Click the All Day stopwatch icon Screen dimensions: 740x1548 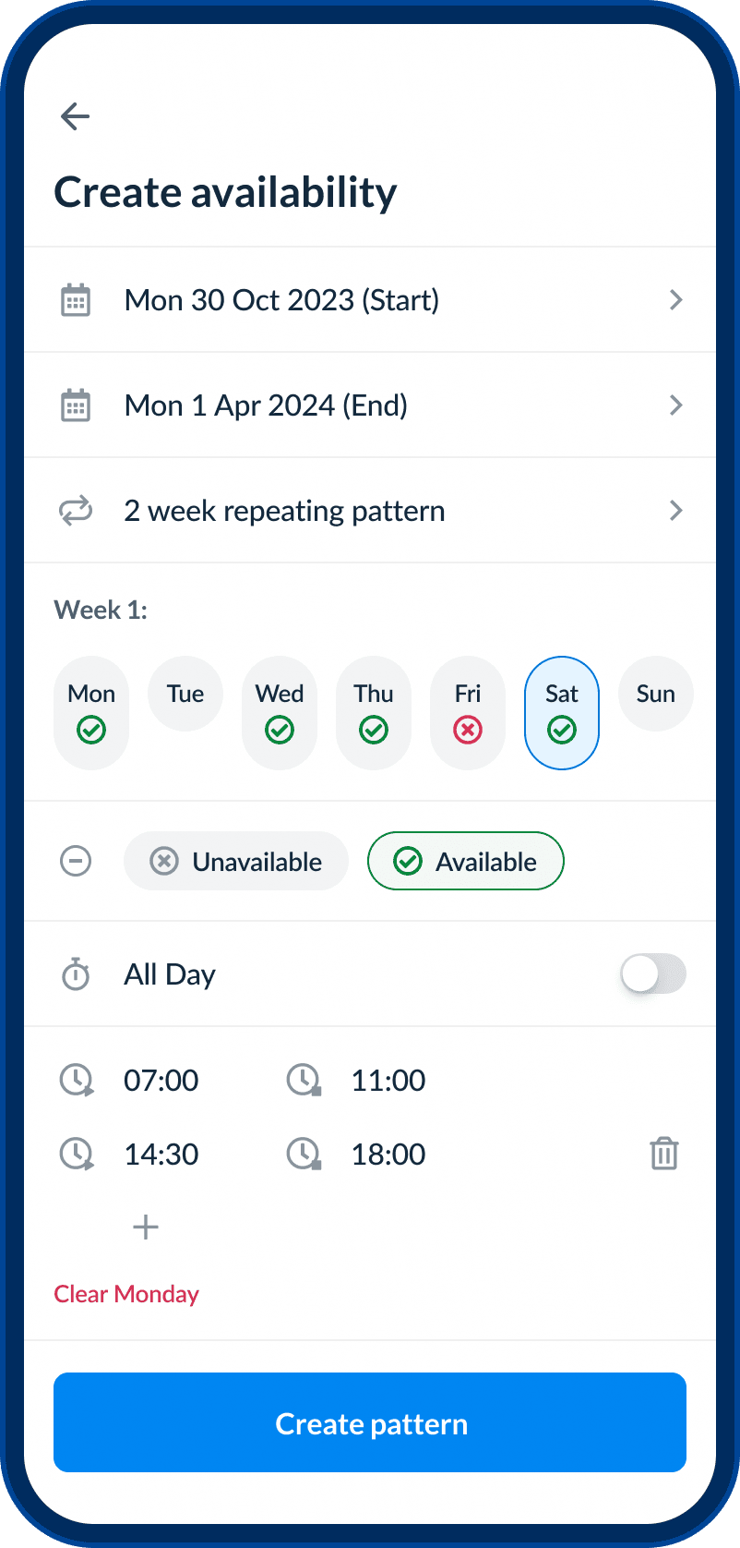click(x=76, y=974)
